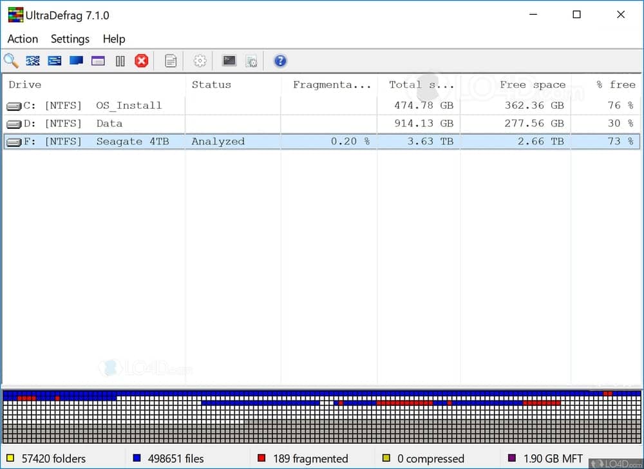Click the C: drive disk icon
This screenshot has height=469, width=644.
[x=14, y=106]
